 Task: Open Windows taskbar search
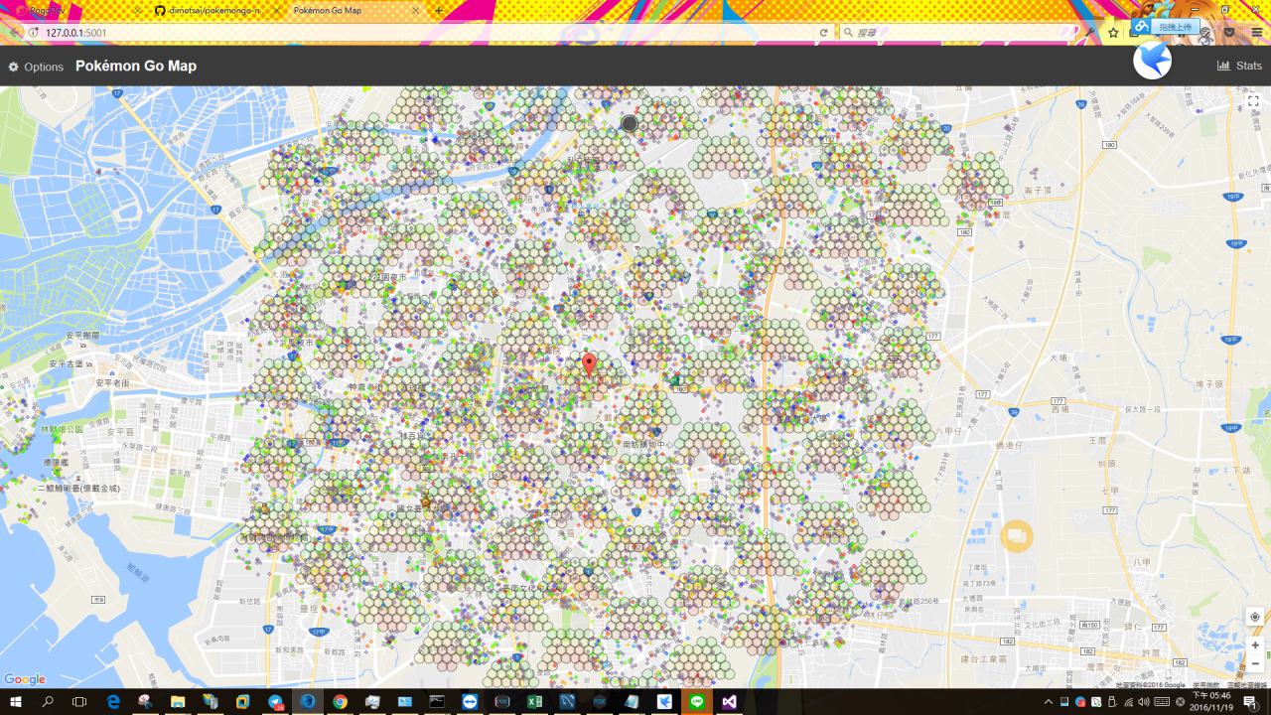(x=48, y=701)
